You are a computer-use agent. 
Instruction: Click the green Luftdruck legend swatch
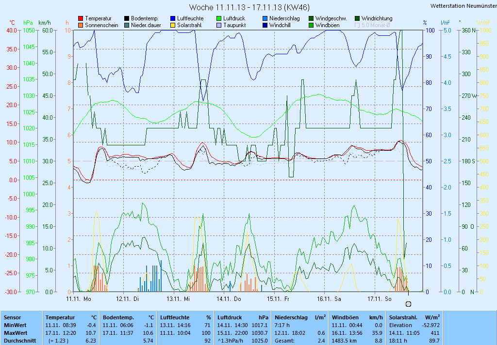(x=219, y=18)
